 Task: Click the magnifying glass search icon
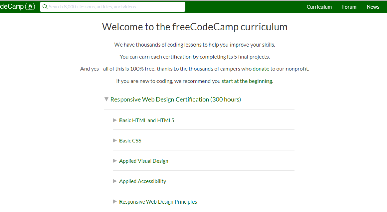(x=45, y=7)
